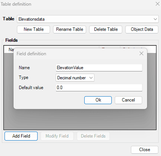Click the empty gray Fields list area
Screen dimensions: 161x156
80,119
